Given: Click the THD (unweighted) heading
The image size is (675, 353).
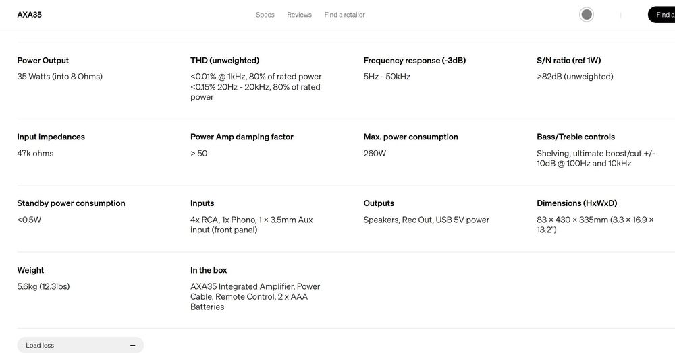Looking at the screenshot, I should click(x=225, y=61).
